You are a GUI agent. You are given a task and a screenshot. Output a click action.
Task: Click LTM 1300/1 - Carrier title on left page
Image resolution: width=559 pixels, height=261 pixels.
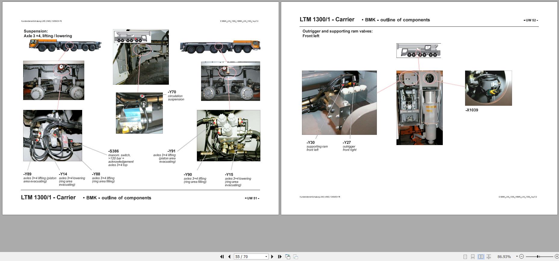tap(48, 197)
